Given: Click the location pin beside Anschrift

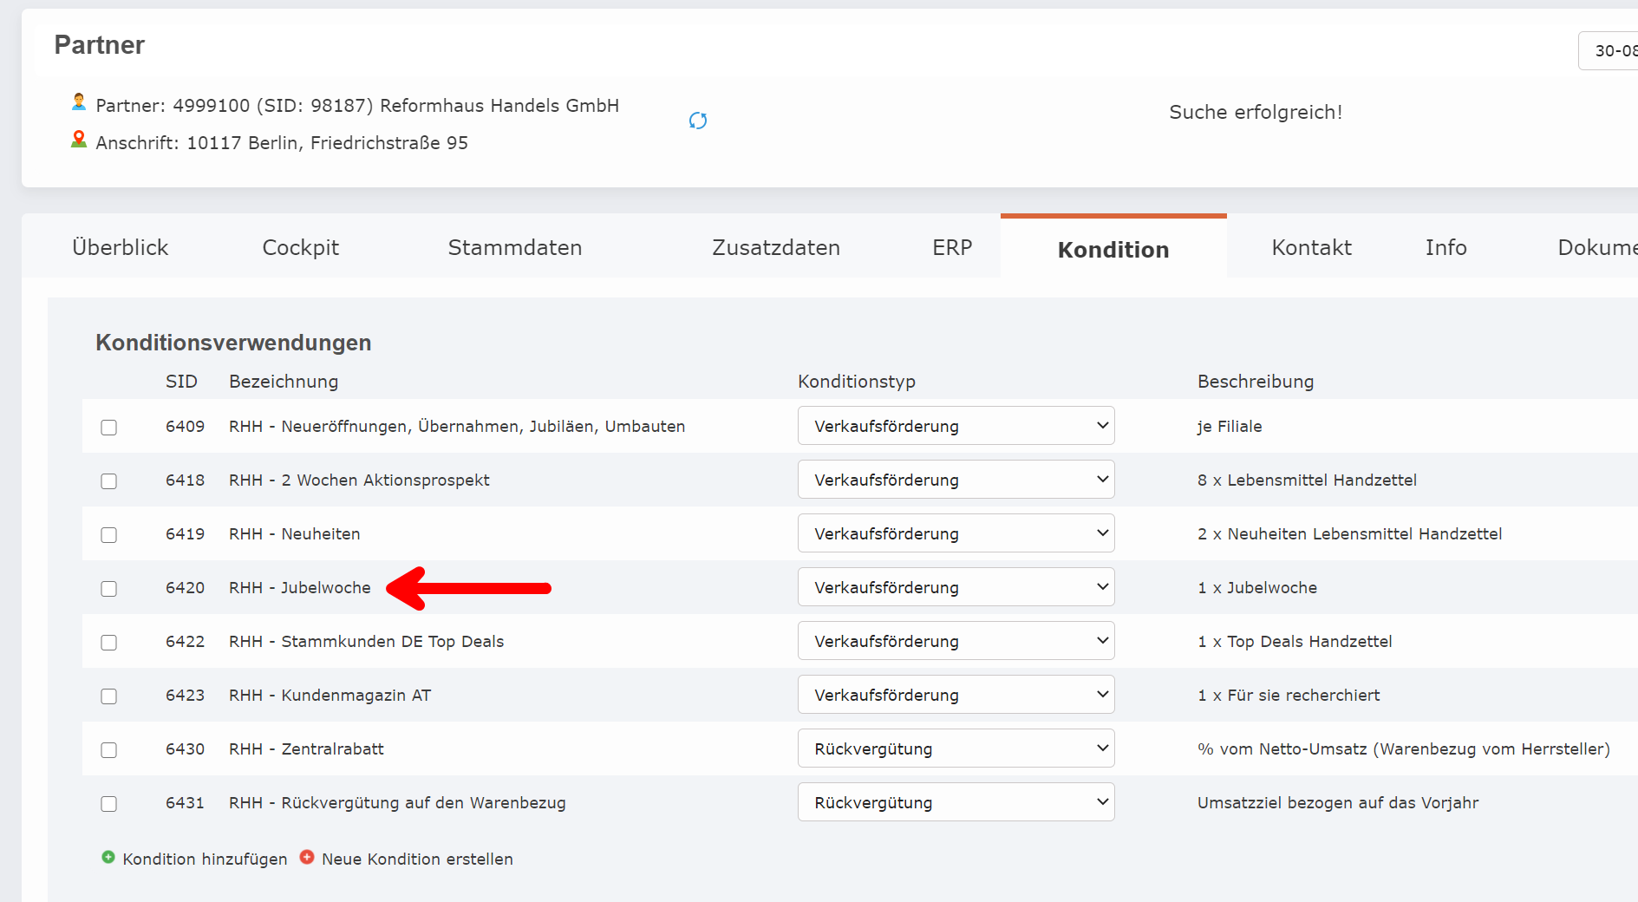Looking at the screenshot, I should [x=80, y=141].
